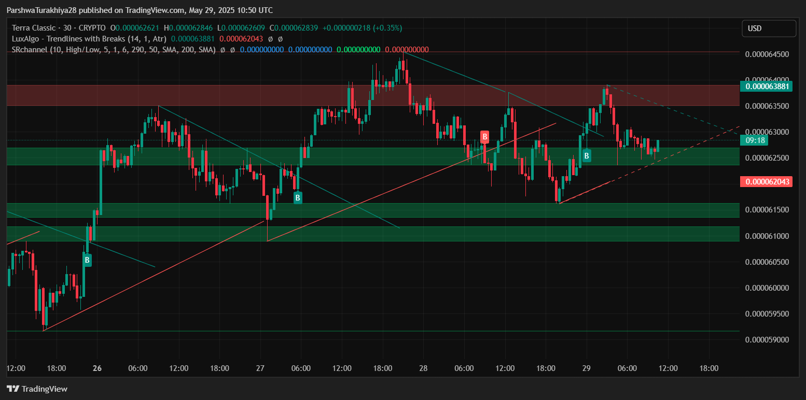The width and height of the screenshot is (806, 400).
Task: Click the open value O0.000062621
Action: [135, 28]
